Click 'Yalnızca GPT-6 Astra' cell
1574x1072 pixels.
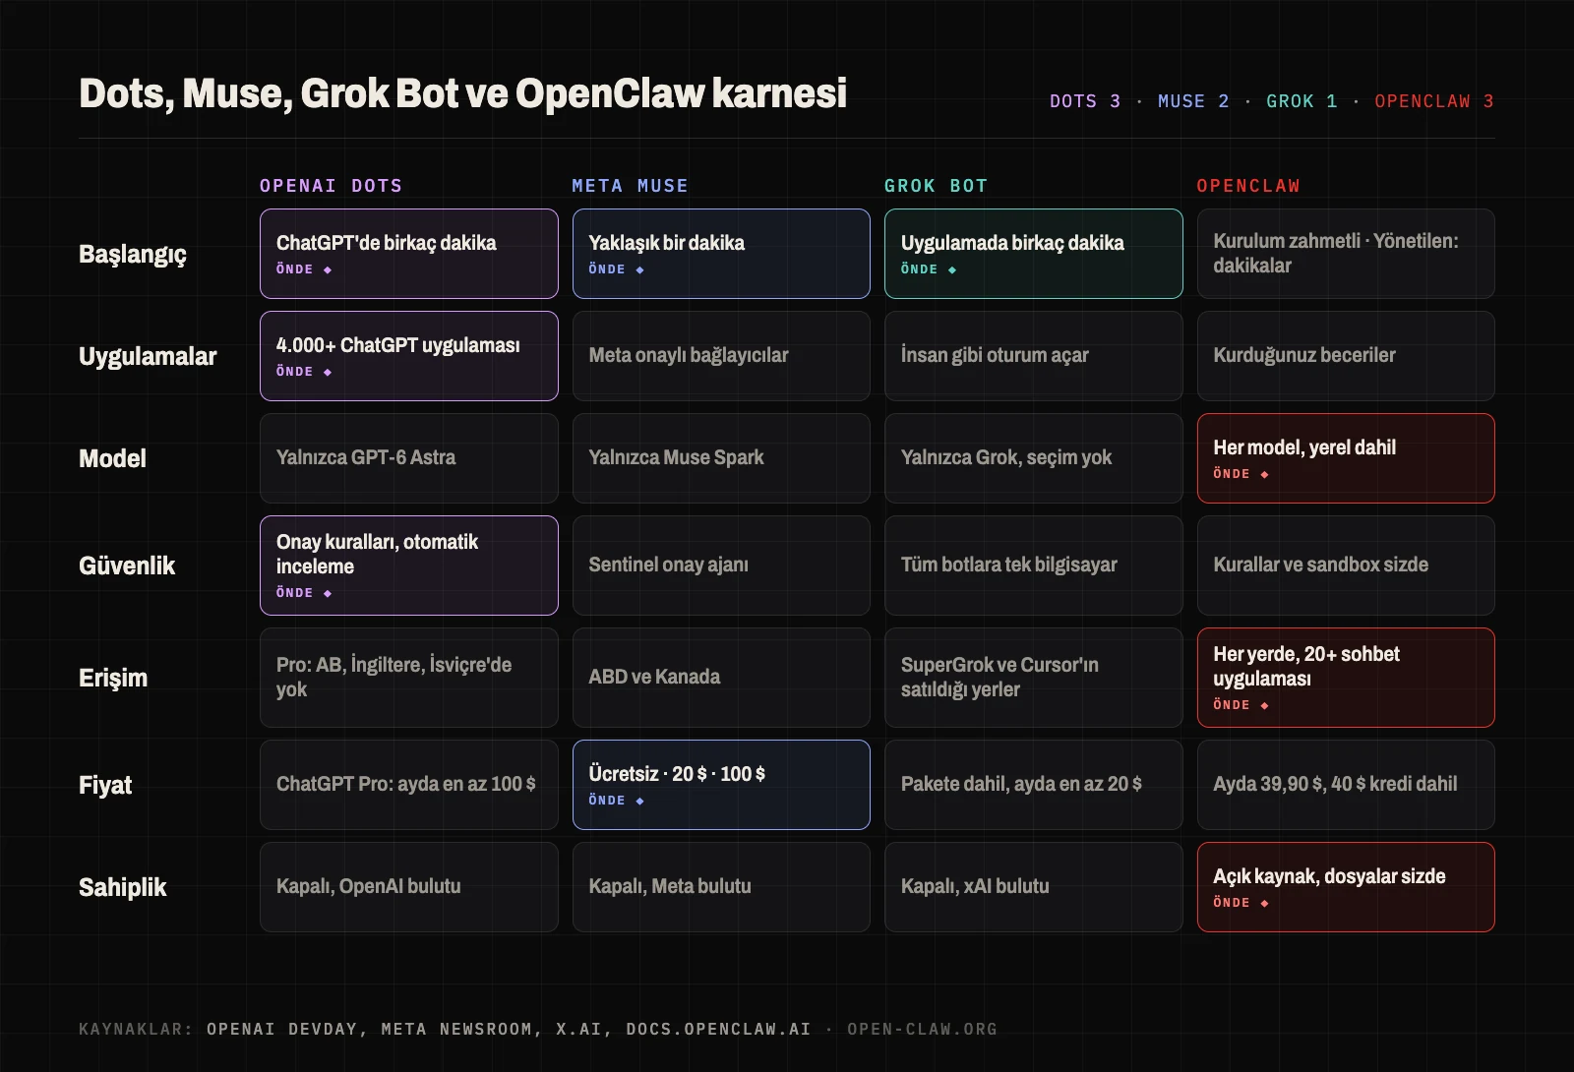408,458
